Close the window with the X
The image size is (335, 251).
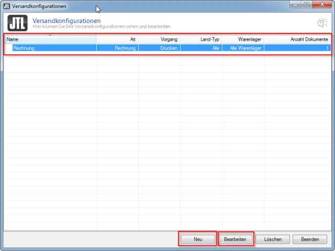point(322,4)
